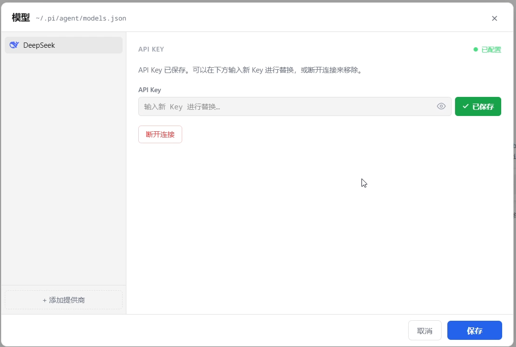Click the 模型 dialog title

(x=21, y=18)
